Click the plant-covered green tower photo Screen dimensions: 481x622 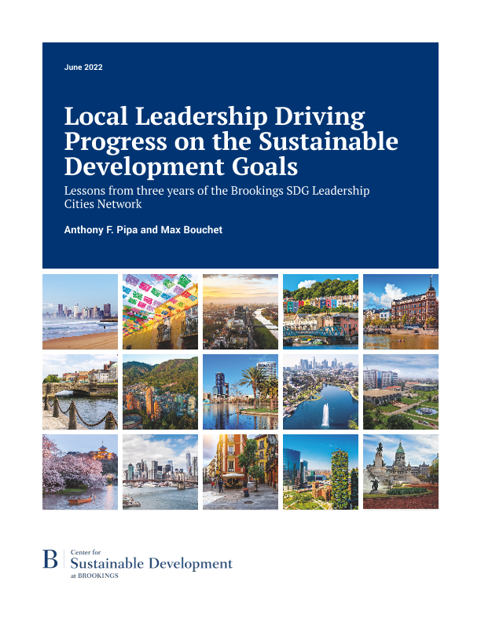tap(321, 472)
